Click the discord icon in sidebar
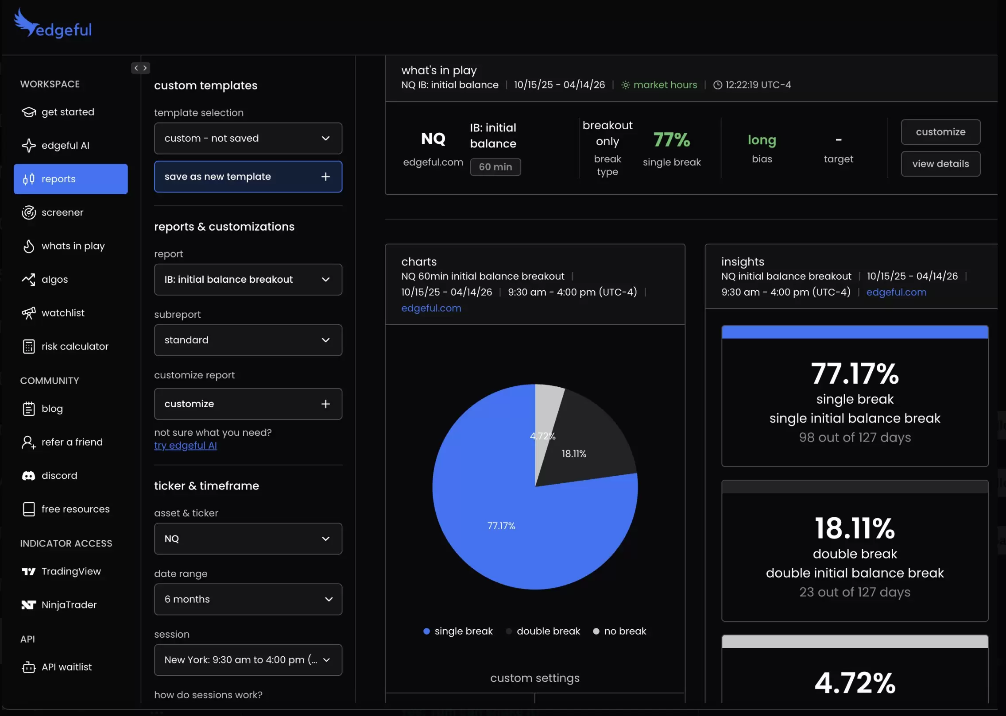 [29, 476]
